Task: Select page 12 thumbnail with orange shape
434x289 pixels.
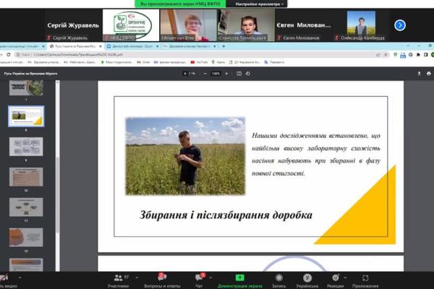Action: pyautogui.click(x=26, y=237)
